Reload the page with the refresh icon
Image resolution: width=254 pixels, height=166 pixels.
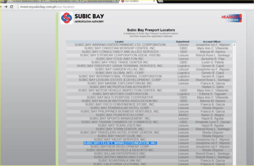click(12, 7)
